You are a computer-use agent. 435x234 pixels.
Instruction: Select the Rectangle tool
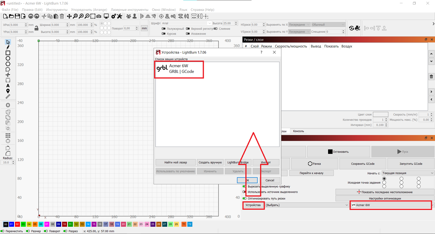(8, 53)
